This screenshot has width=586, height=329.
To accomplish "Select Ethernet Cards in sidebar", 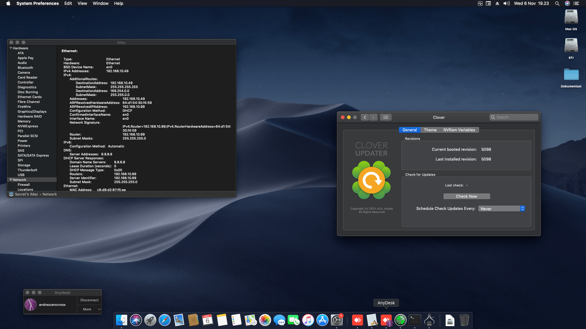I will pos(30,97).
